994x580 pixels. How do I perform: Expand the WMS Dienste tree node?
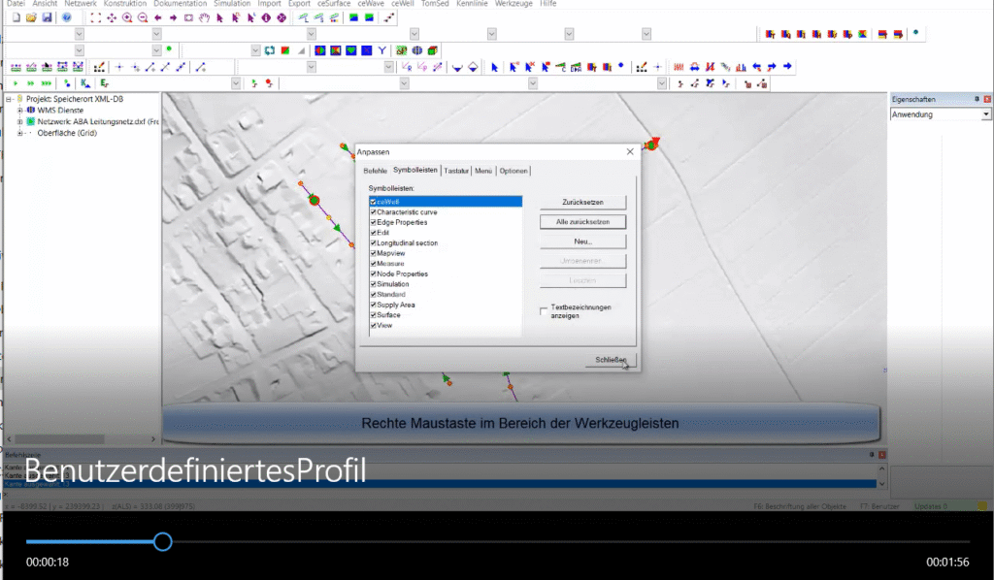[19, 111]
